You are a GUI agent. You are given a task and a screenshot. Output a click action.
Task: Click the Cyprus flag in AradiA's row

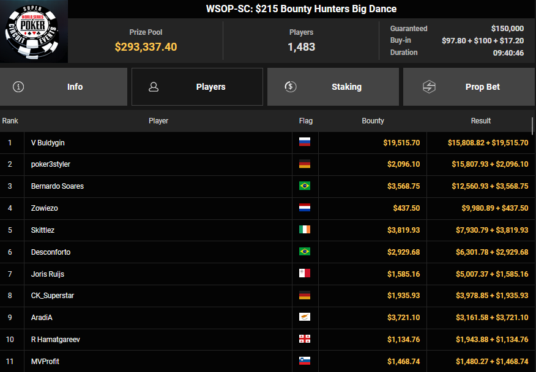(305, 317)
